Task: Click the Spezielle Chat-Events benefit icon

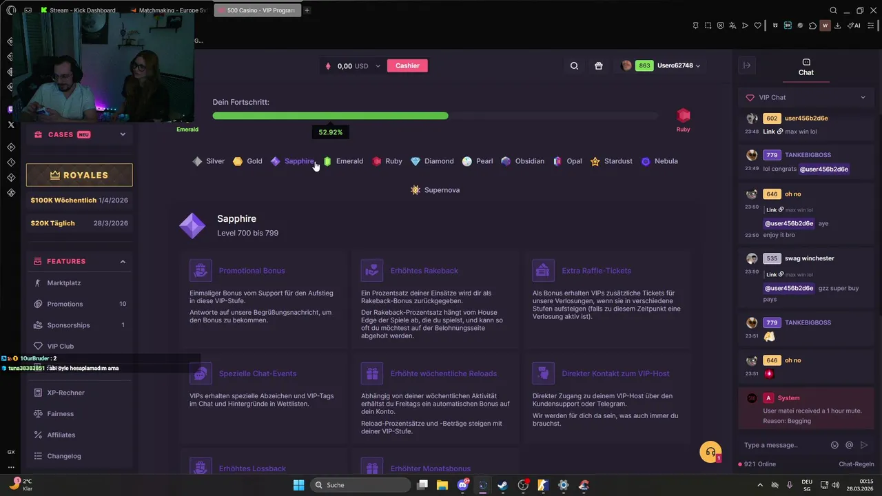Action: [x=201, y=373]
